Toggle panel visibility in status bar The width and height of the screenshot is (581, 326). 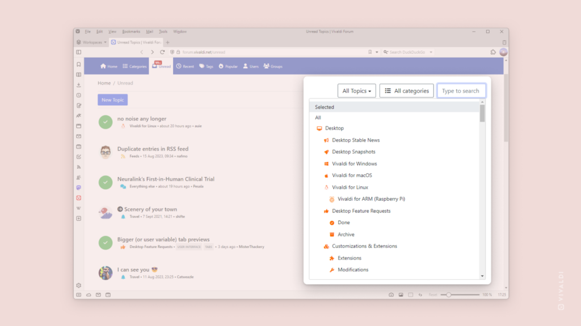click(78, 295)
